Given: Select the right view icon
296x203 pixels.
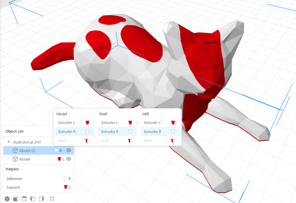Looking at the screenshot, I should click(x=41, y=199).
